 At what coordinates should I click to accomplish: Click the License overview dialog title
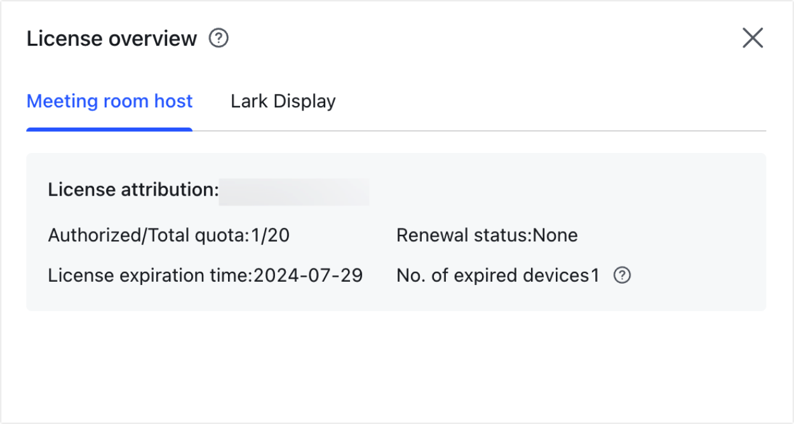(112, 39)
